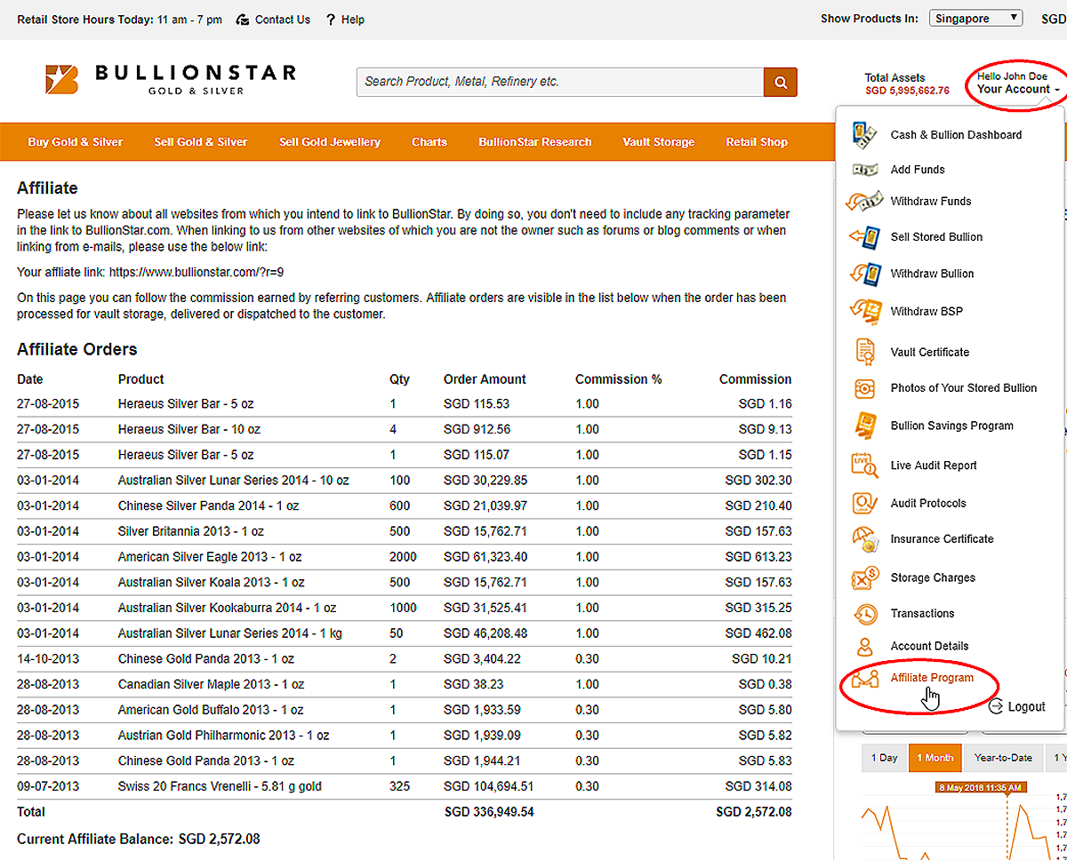Open the Vault Storage menu

[x=659, y=142]
